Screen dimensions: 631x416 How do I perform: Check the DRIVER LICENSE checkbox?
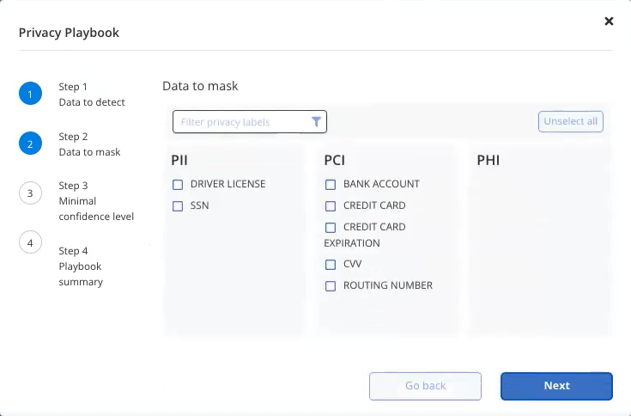(178, 185)
